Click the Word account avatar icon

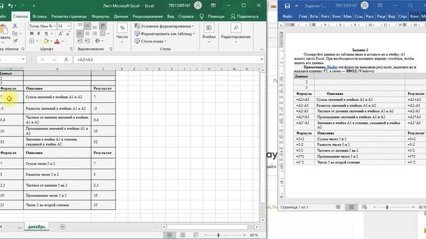[365, 5]
